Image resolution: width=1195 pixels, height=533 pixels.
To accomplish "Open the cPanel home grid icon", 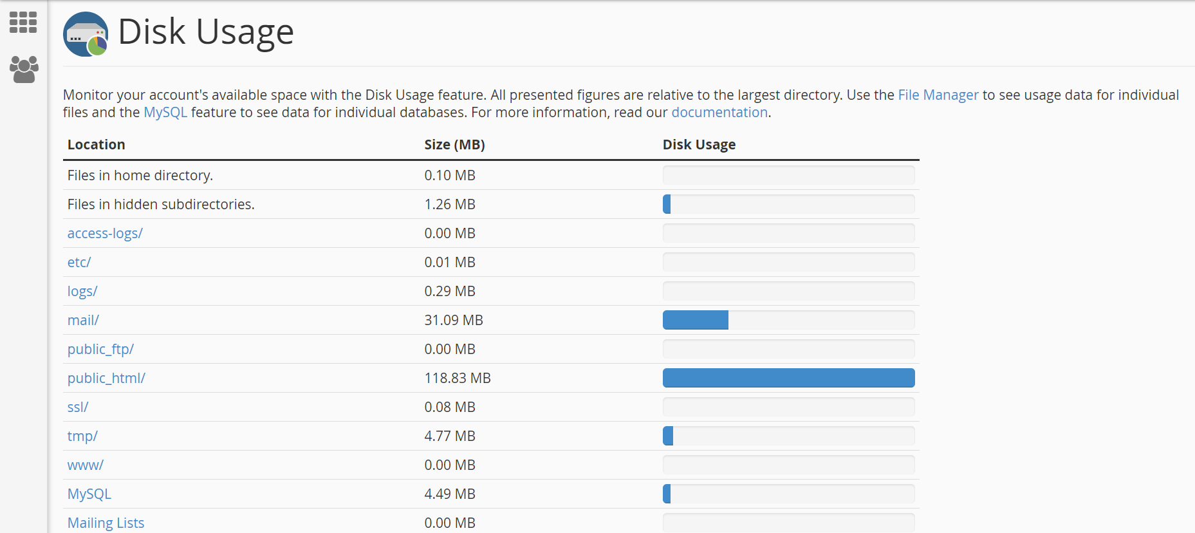I will pyautogui.click(x=23, y=23).
